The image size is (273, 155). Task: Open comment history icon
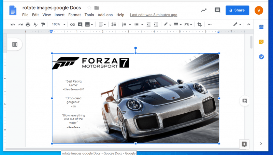click(217, 10)
